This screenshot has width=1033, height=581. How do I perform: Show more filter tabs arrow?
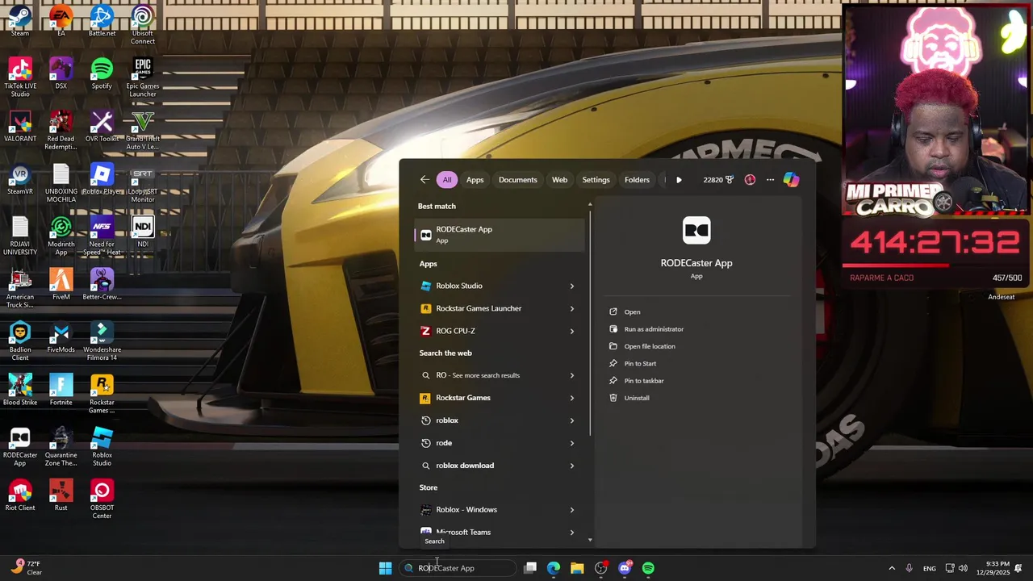[679, 180]
